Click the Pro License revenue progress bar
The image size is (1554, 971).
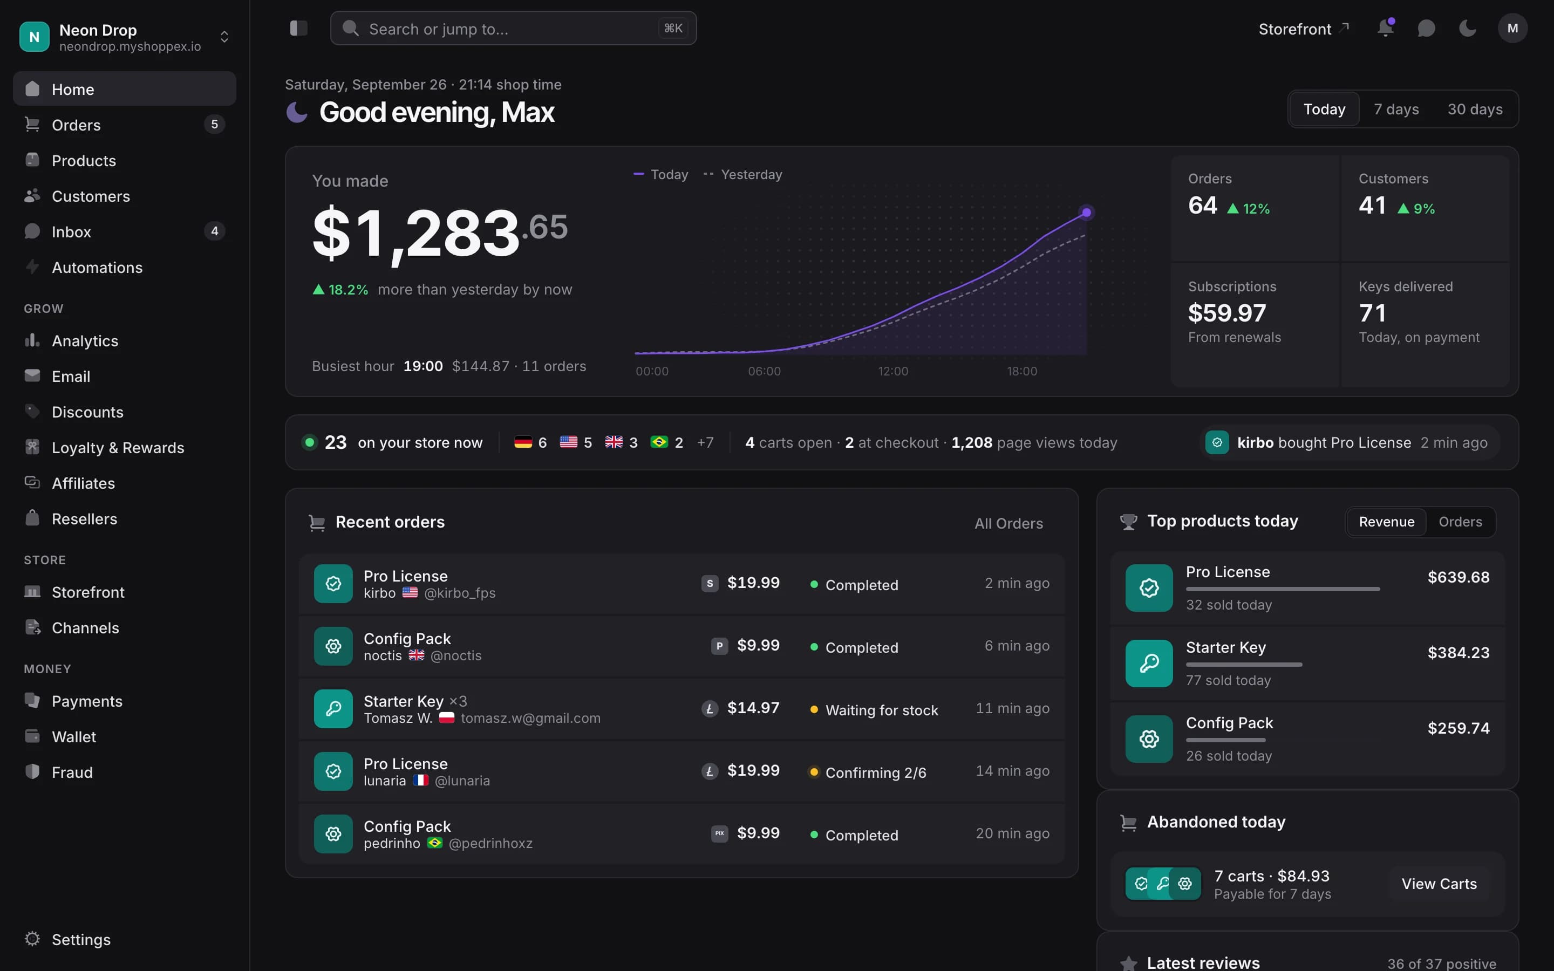1283,589
